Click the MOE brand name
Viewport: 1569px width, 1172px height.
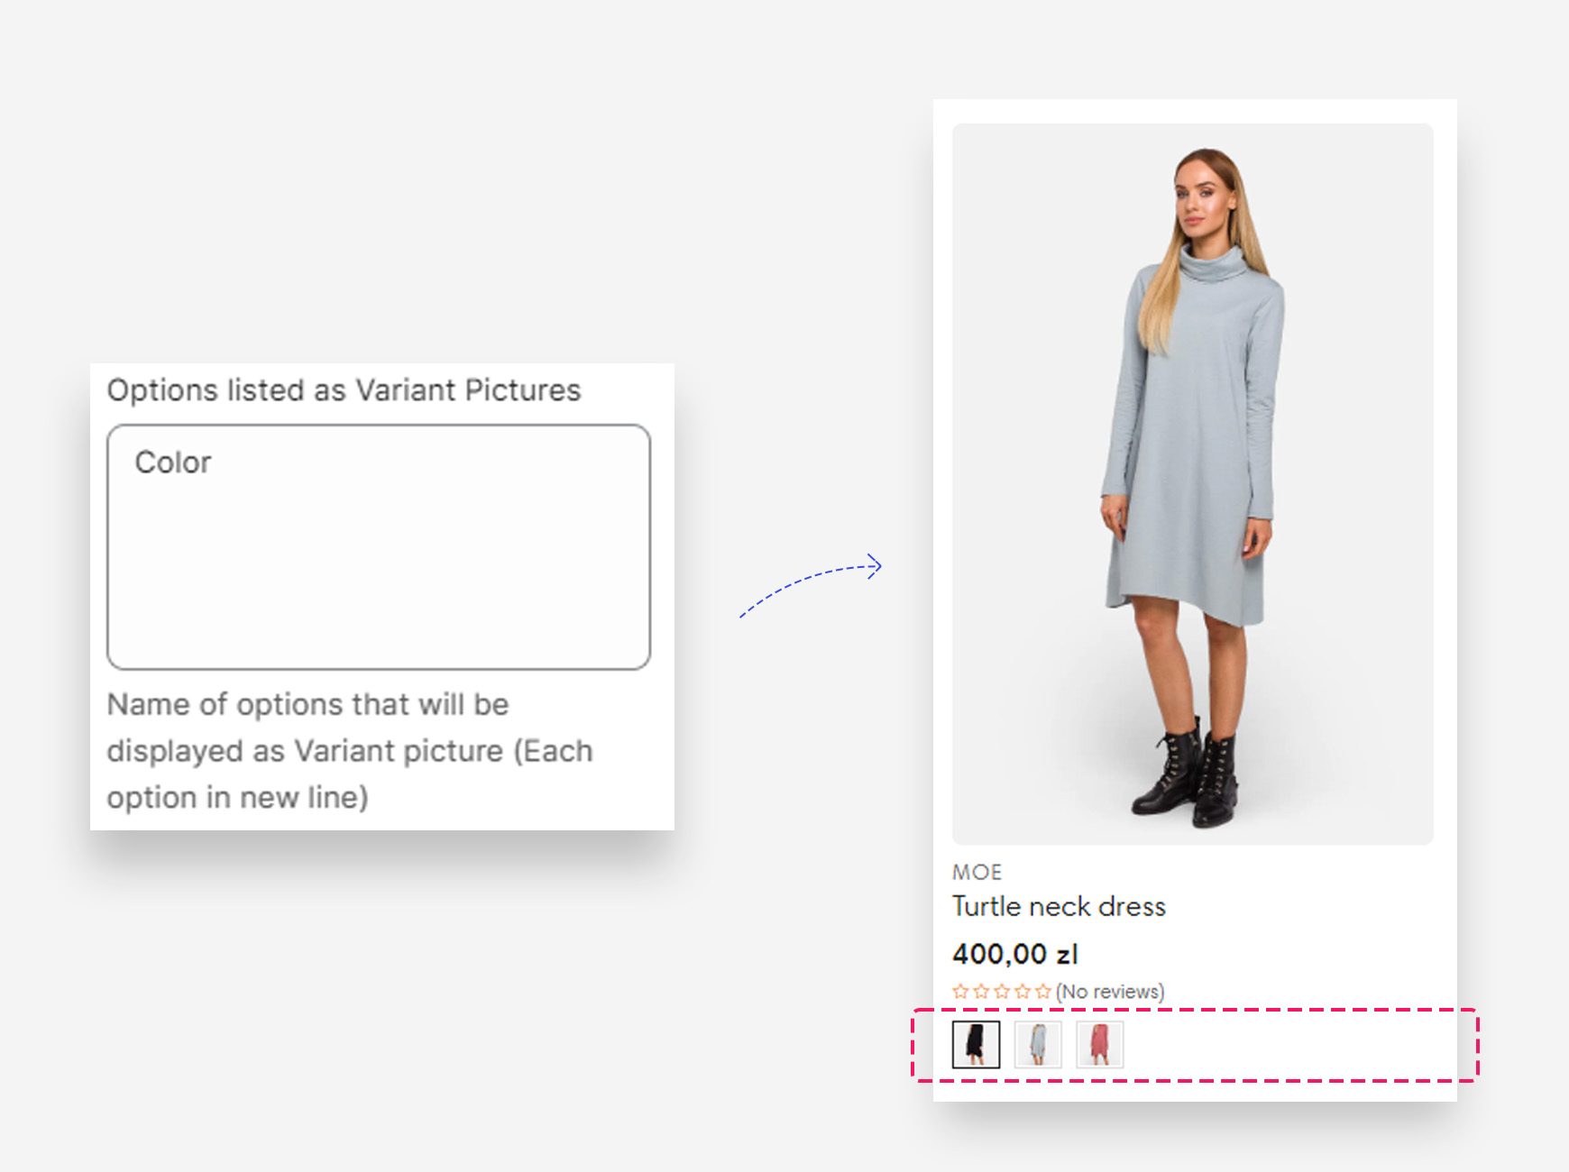point(977,872)
